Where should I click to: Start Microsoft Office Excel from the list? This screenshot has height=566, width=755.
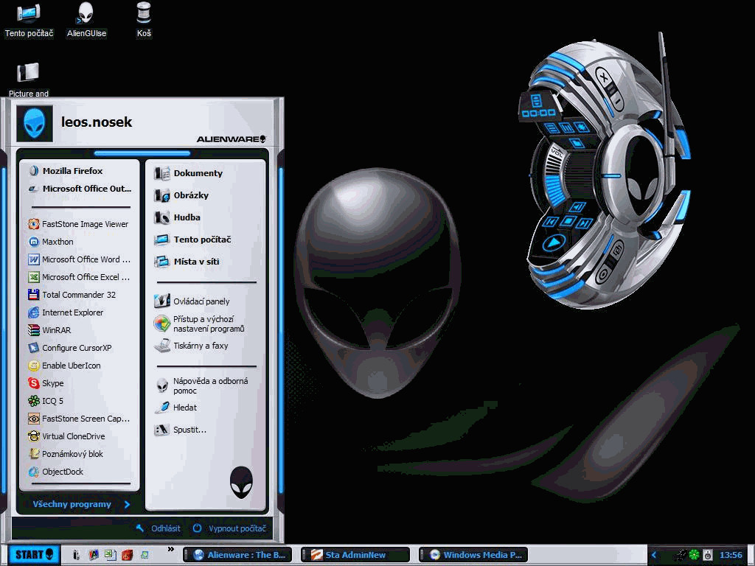pyautogui.click(x=80, y=277)
